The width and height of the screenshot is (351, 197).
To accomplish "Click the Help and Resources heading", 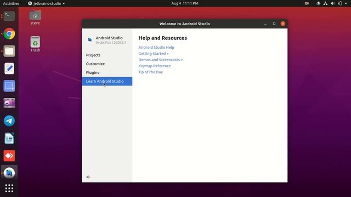I will coord(163,38).
